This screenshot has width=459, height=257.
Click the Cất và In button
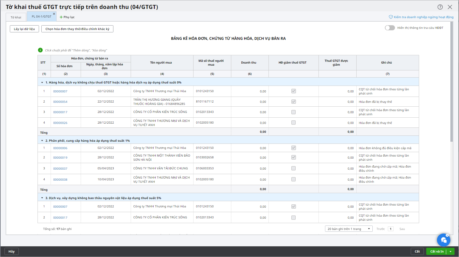[437, 251]
